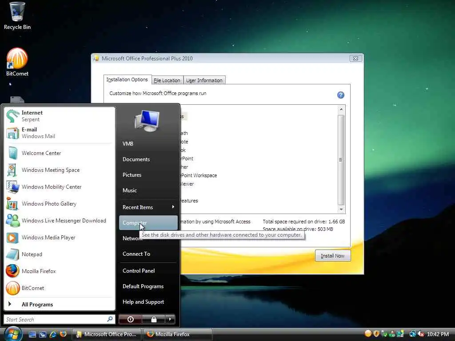Switch to the User Information tab

[x=204, y=80]
